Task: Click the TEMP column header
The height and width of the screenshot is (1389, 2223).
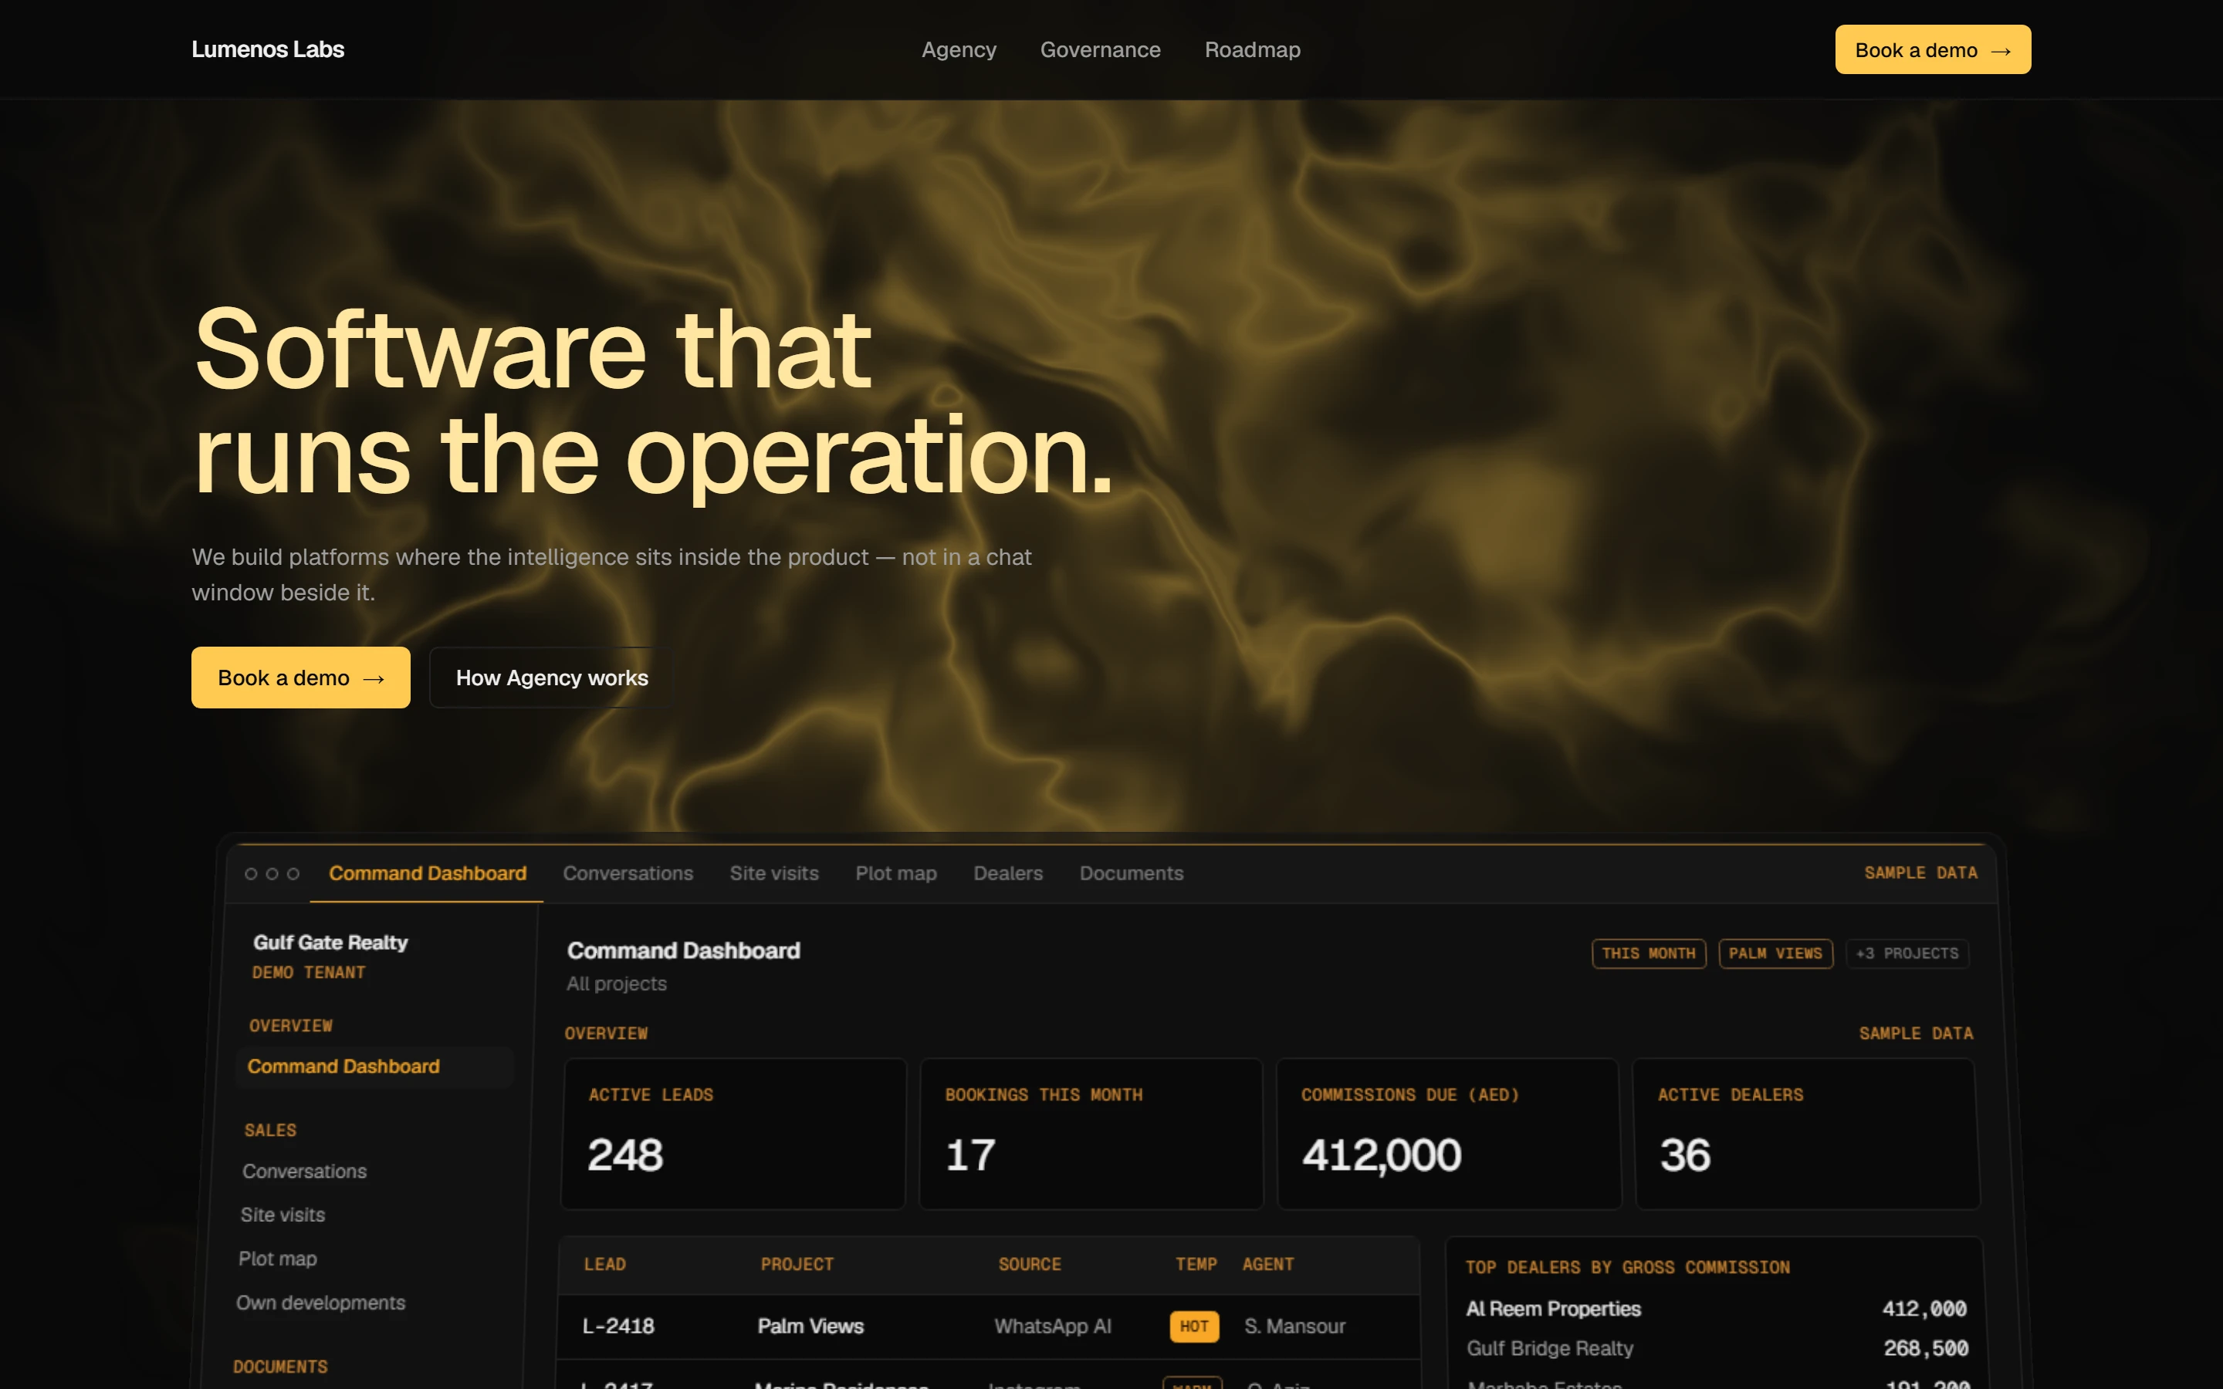Action: [x=1196, y=1264]
